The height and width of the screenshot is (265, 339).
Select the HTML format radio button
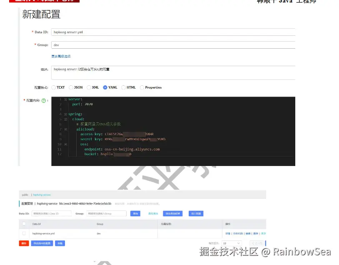123,87
